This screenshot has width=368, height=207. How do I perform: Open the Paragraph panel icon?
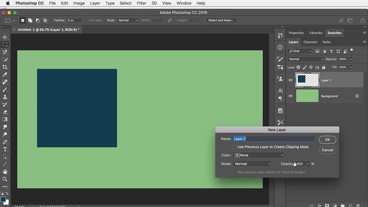pyautogui.click(x=280, y=98)
